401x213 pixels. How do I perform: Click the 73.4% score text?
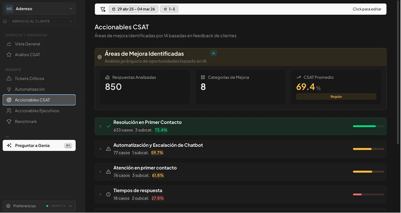pyautogui.click(x=161, y=130)
